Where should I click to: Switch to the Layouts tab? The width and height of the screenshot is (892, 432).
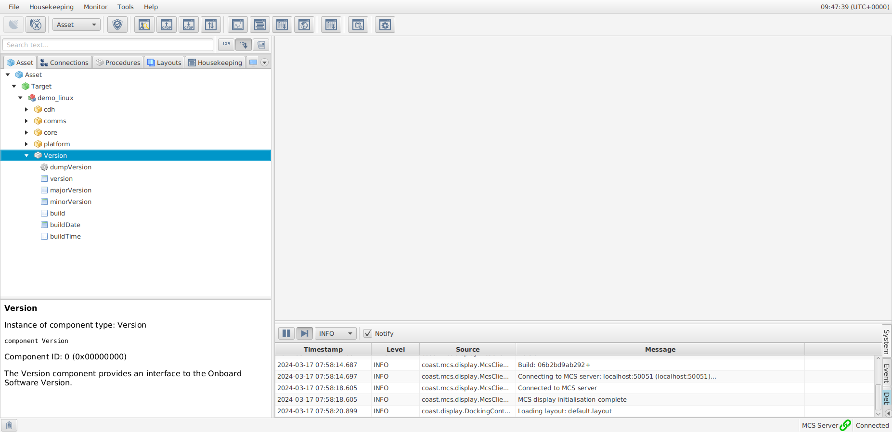tap(164, 63)
